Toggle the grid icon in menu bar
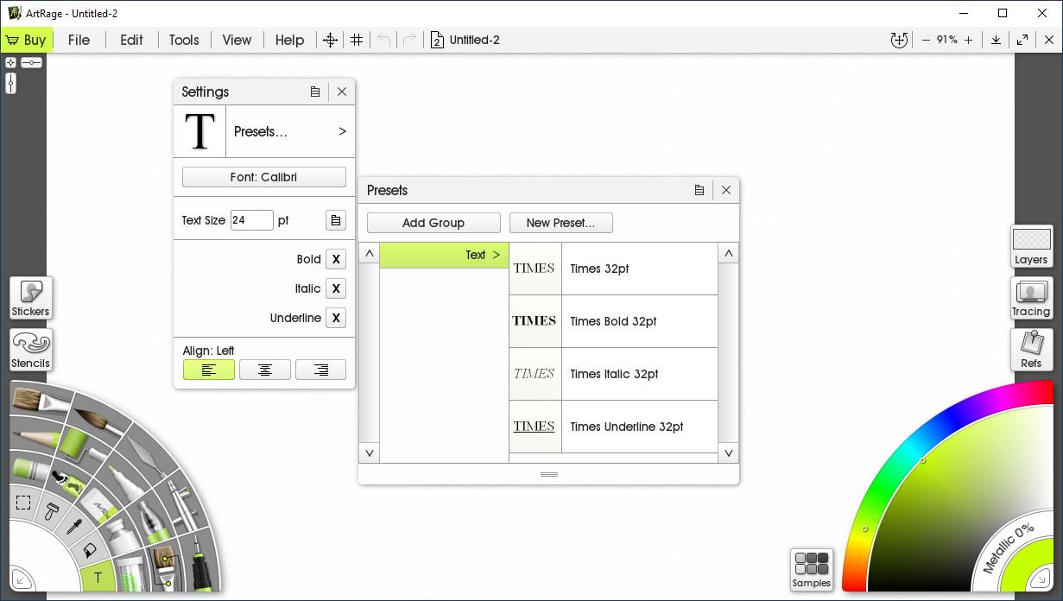 357,40
